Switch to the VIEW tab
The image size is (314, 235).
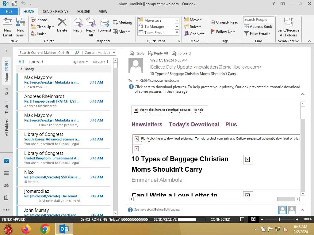click(x=103, y=11)
